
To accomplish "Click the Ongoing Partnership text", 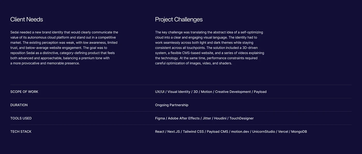I will (172, 105).
